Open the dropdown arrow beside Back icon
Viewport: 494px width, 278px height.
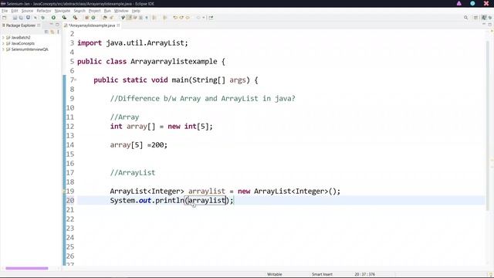[204, 18]
